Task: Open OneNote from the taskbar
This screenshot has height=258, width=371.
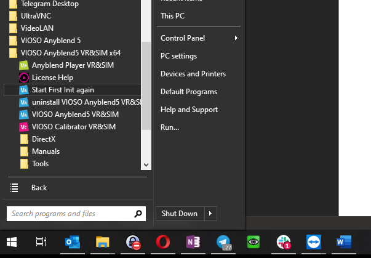Action: [192, 243]
